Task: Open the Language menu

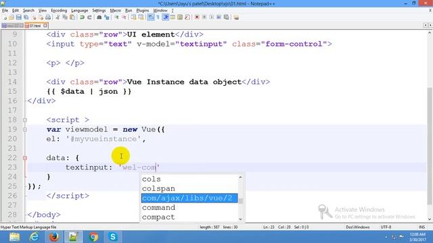Action: [80, 11]
